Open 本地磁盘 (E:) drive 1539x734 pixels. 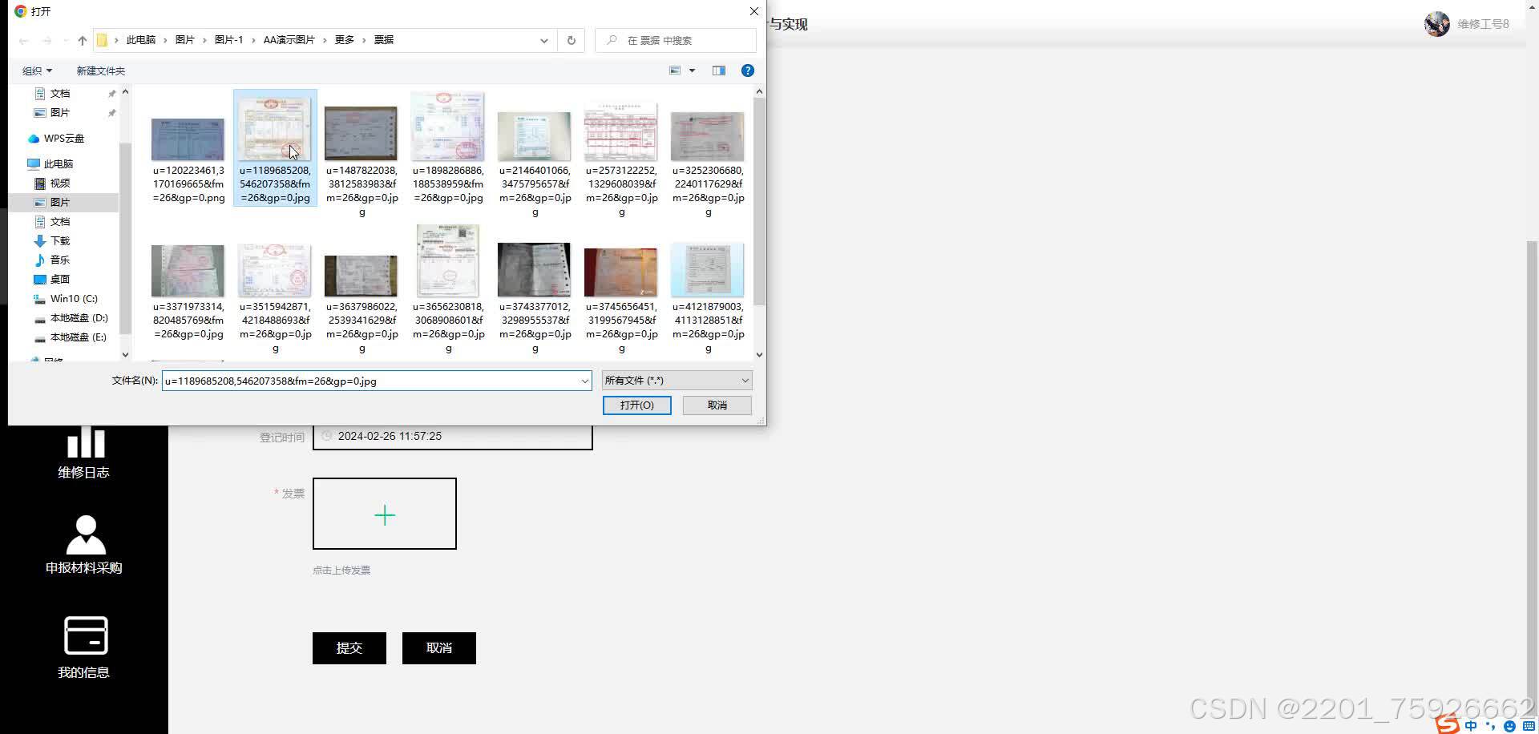78,337
